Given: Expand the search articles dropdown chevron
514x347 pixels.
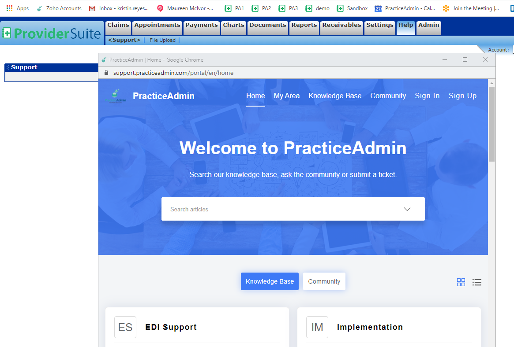Looking at the screenshot, I should [x=407, y=209].
